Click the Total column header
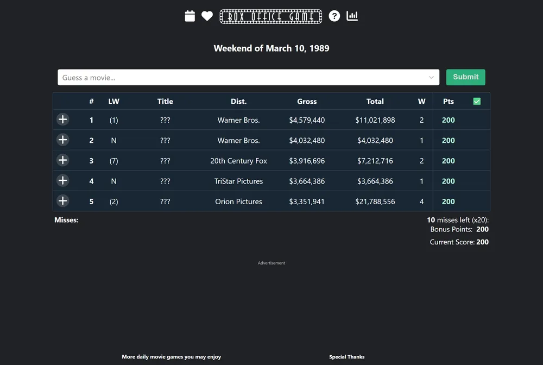This screenshot has width=543, height=365. coord(375,102)
